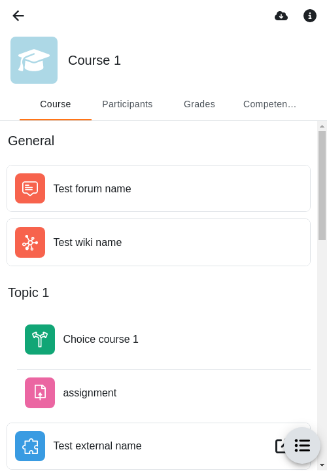The height and width of the screenshot is (471, 327).
Task: Select the Course tab
Action: (x=56, y=104)
